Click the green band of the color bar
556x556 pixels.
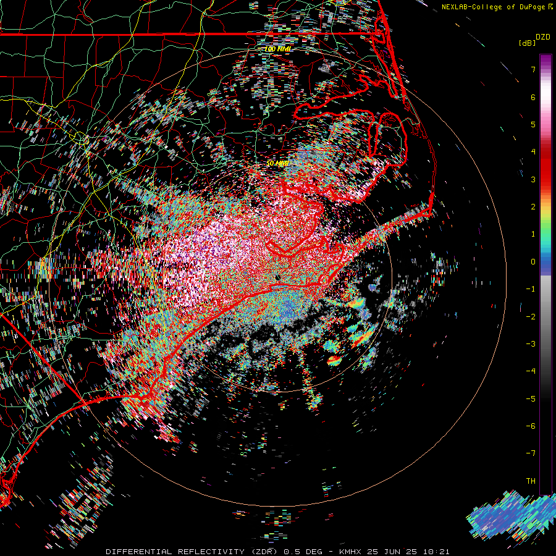click(545, 227)
